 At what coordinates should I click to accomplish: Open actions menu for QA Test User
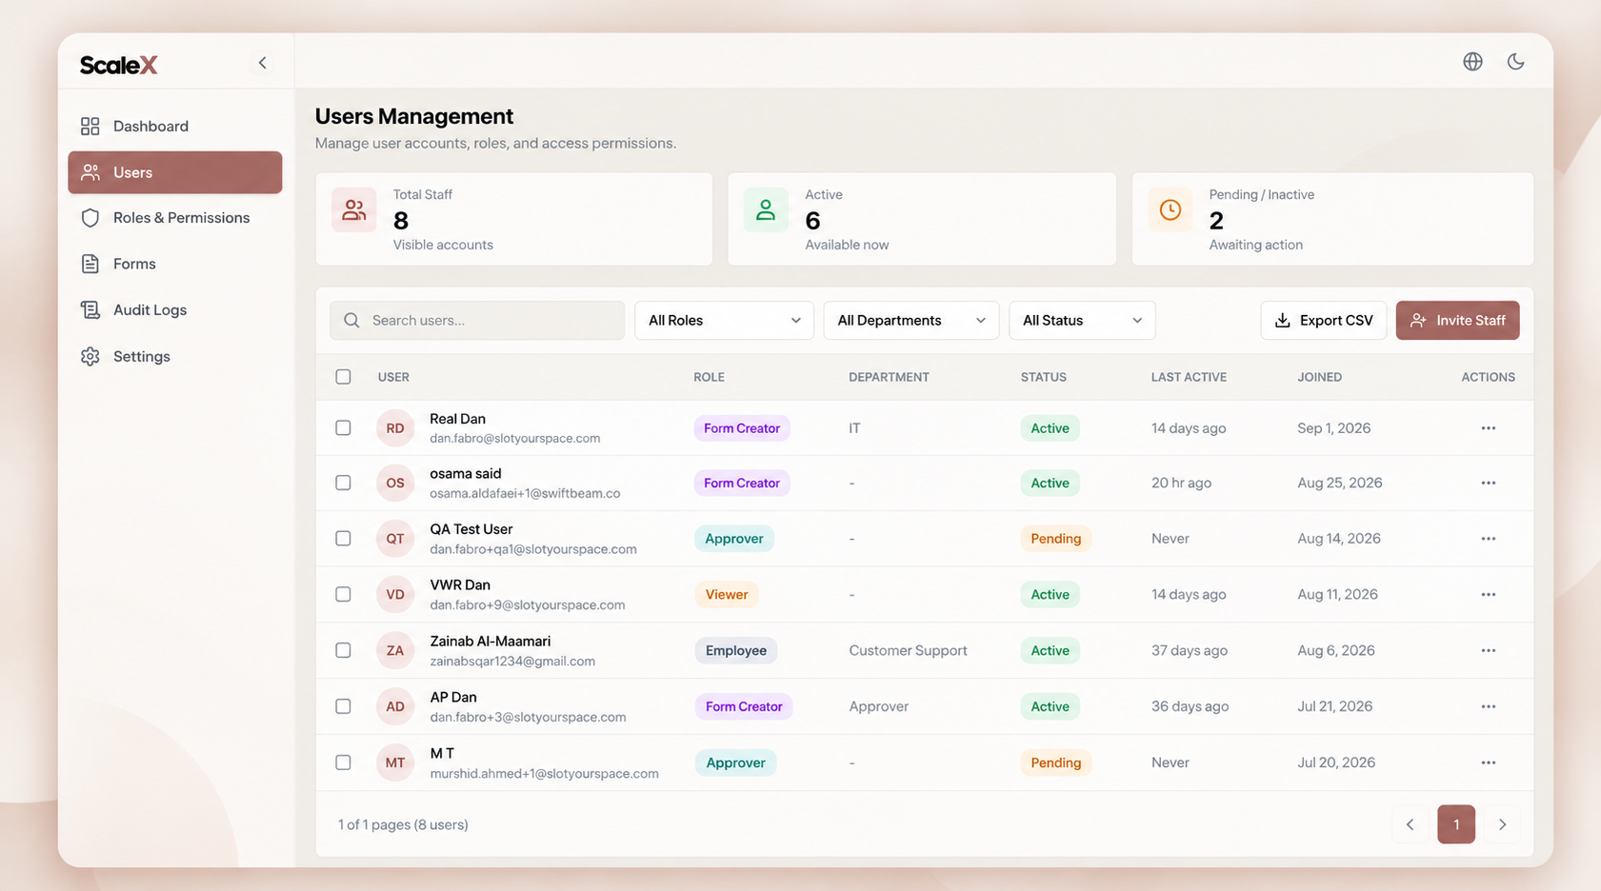click(1488, 539)
